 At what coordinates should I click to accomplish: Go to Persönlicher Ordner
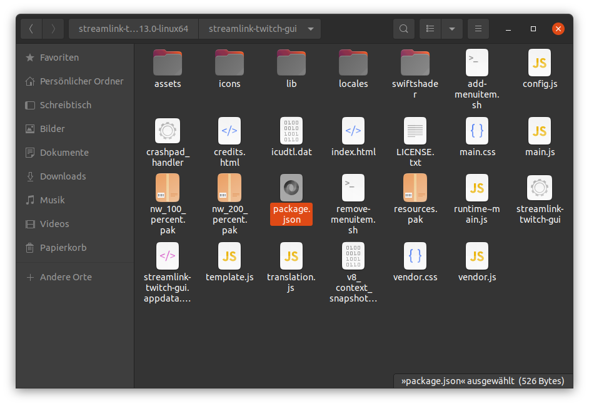pos(75,81)
